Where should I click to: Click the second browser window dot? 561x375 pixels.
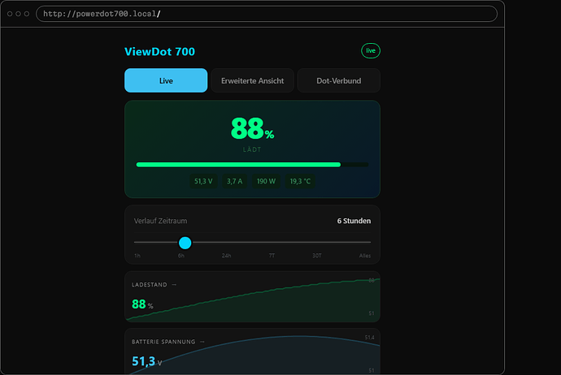click(18, 14)
